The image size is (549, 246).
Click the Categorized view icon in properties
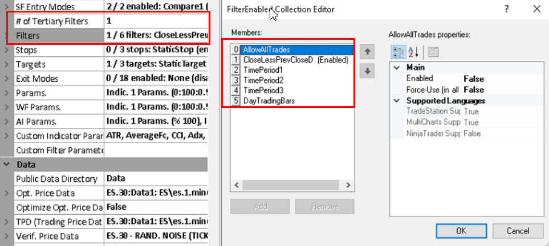[x=398, y=52]
